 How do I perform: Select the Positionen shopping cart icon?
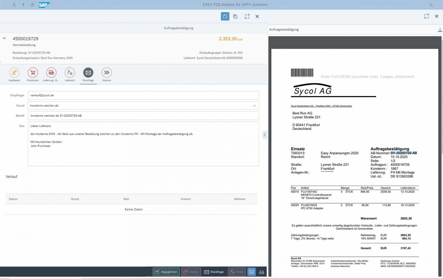(33, 73)
